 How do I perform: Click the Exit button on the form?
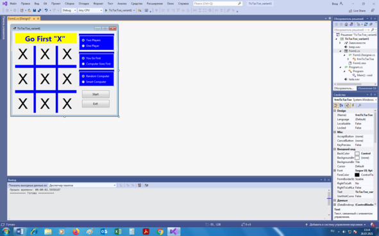(x=96, y=104)
